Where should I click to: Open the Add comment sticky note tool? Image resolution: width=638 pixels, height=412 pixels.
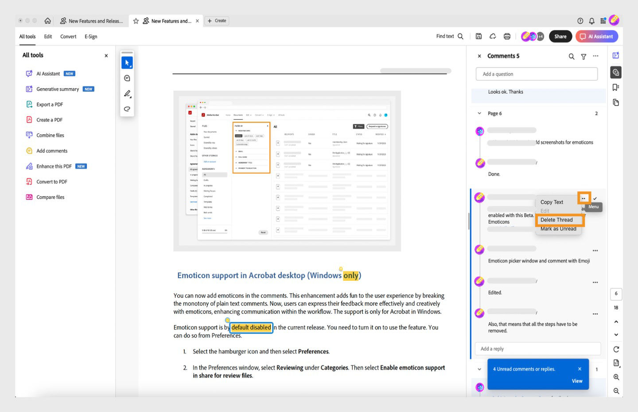127,78
